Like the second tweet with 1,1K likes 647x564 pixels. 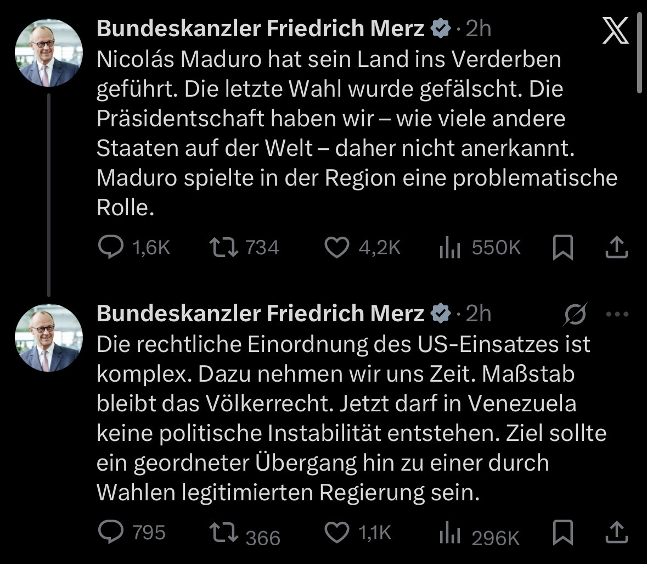pyautogui.click(x=337, y=532)
